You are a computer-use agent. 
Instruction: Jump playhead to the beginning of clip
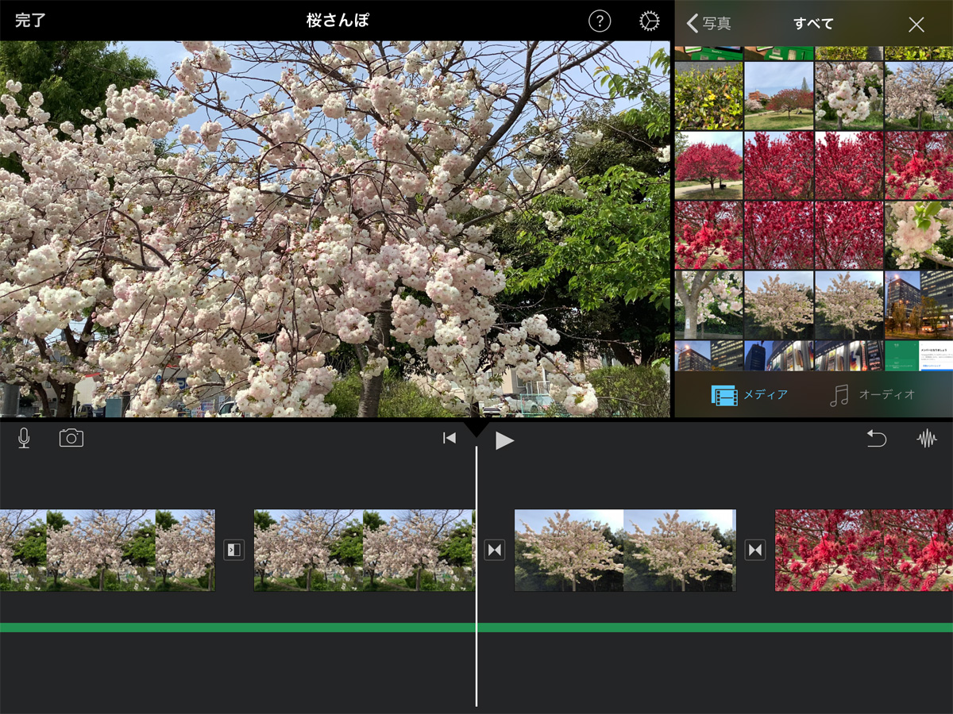tap(449, 438)
